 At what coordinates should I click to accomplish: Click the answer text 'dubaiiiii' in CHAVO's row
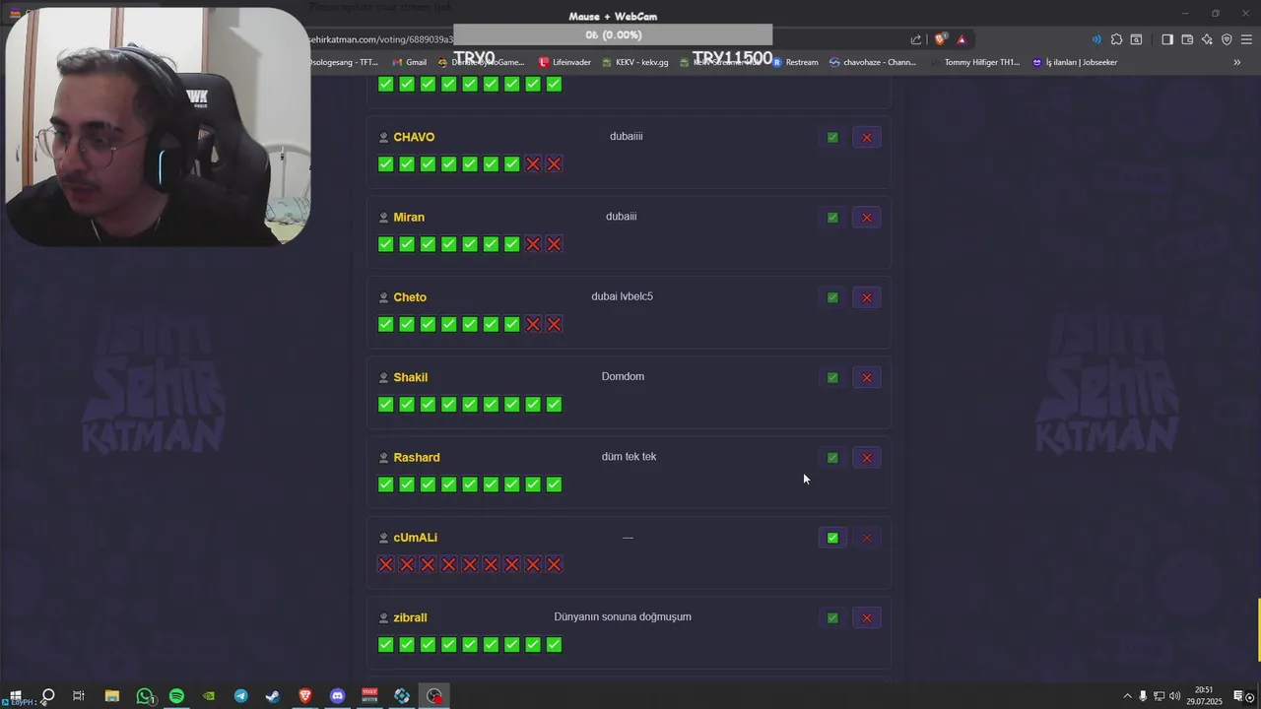(627, 136)
